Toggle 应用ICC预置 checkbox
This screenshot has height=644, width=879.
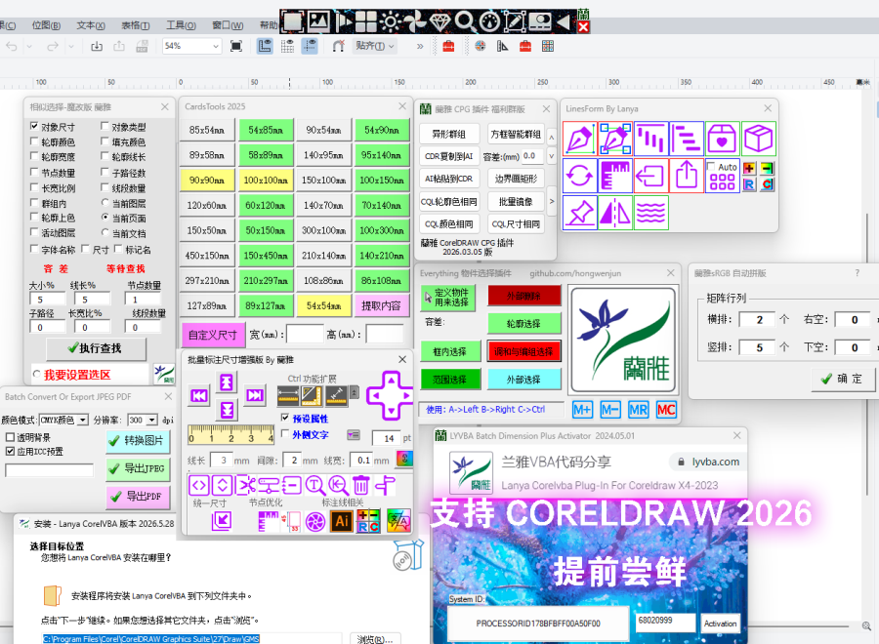point(10,452)
